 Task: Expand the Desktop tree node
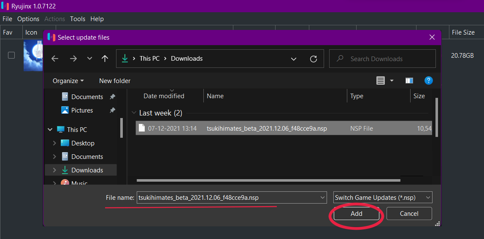(x=54, y=143)
